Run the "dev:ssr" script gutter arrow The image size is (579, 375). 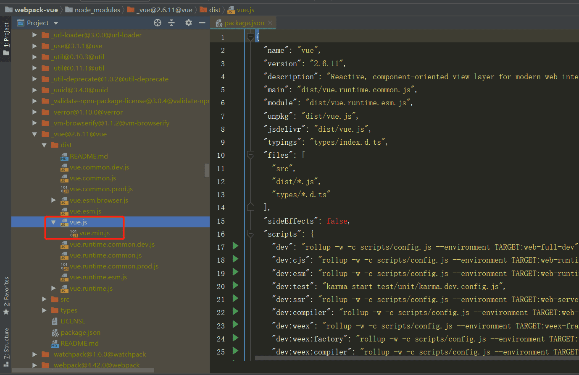tap(235, 298)
